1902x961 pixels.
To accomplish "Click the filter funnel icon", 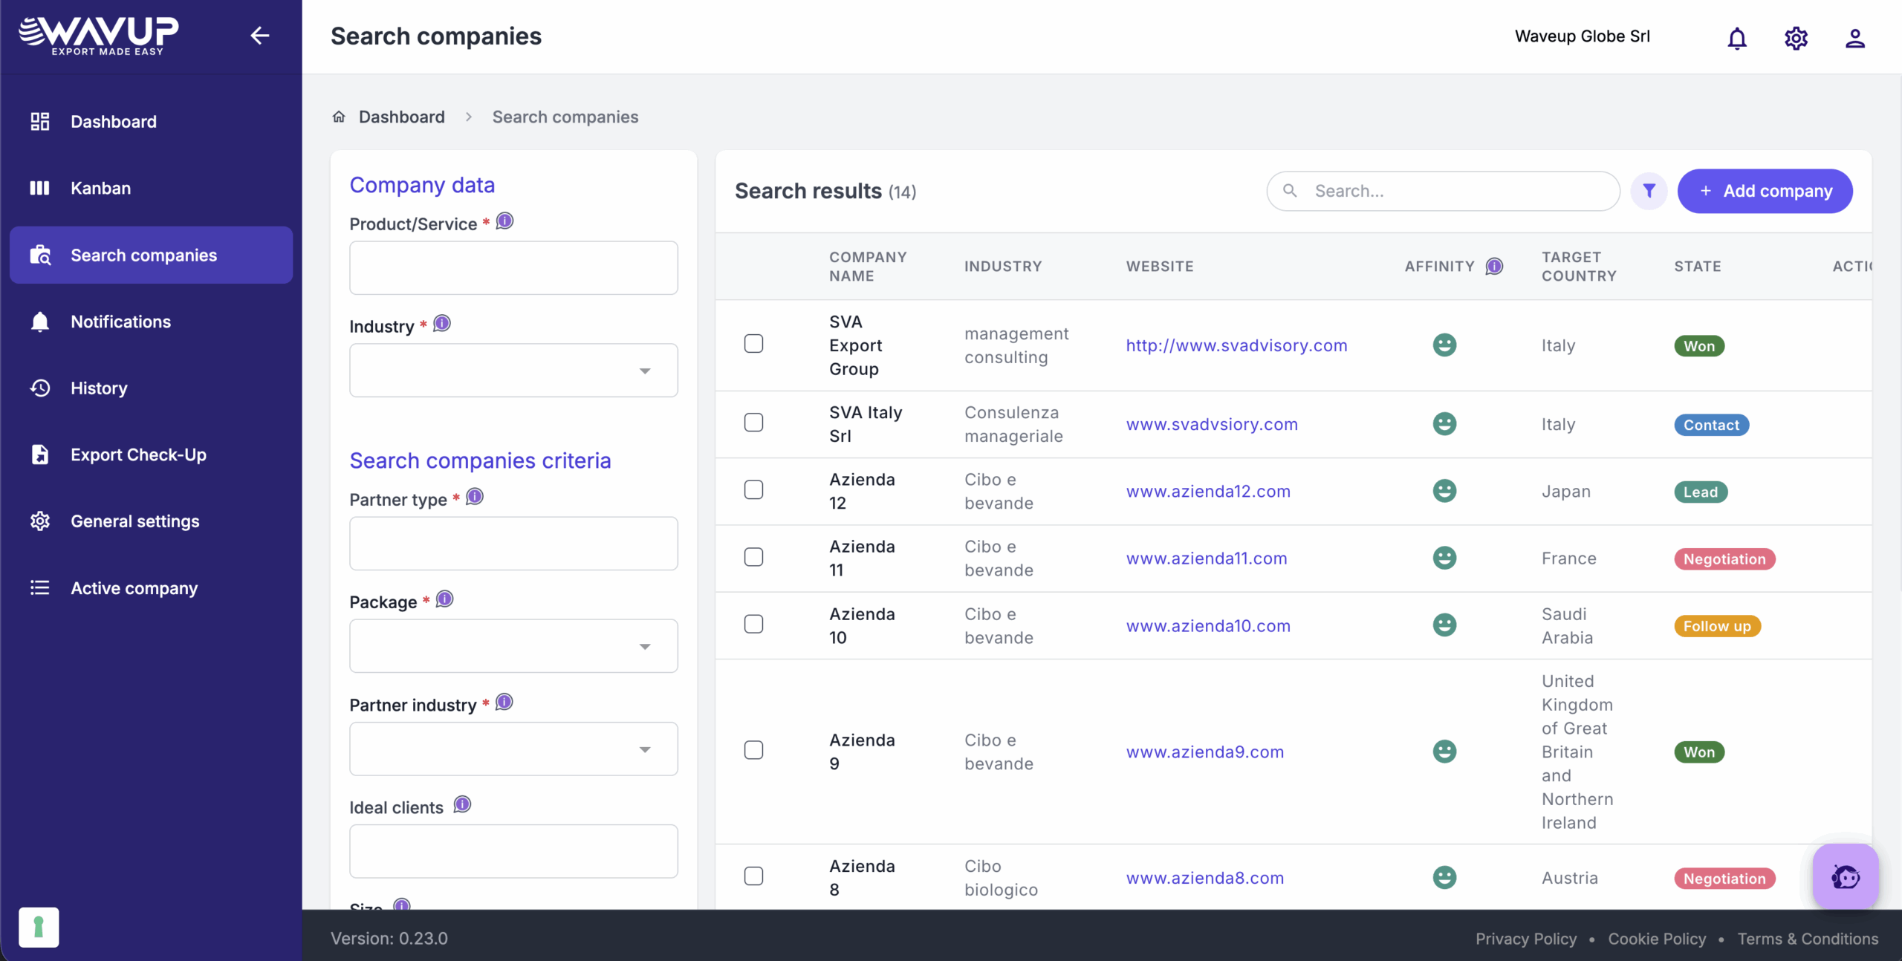I will click(1649, 191).
